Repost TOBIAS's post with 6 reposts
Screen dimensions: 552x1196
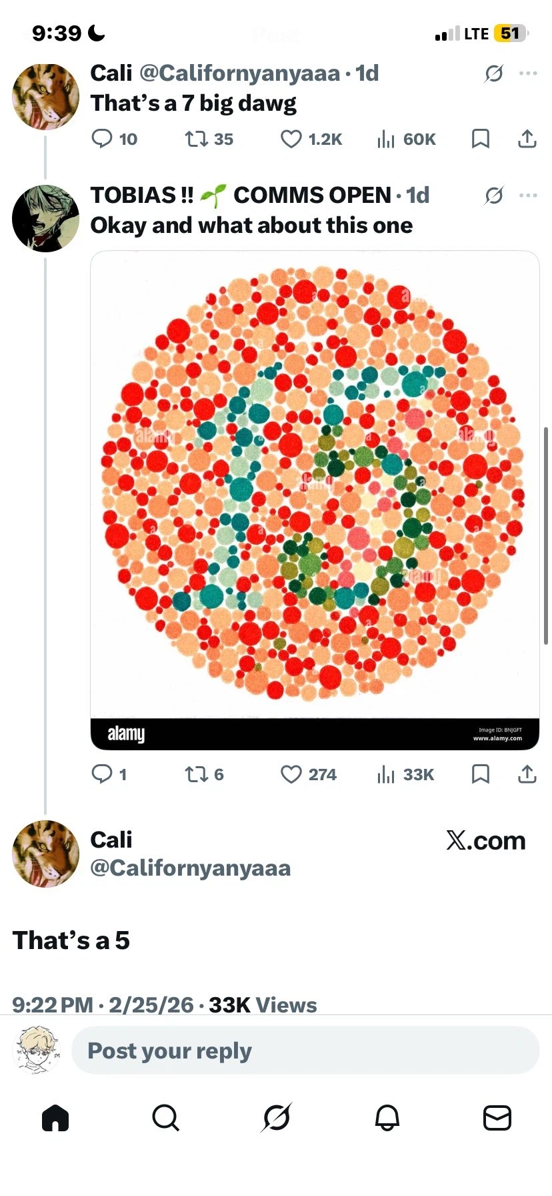195,774
